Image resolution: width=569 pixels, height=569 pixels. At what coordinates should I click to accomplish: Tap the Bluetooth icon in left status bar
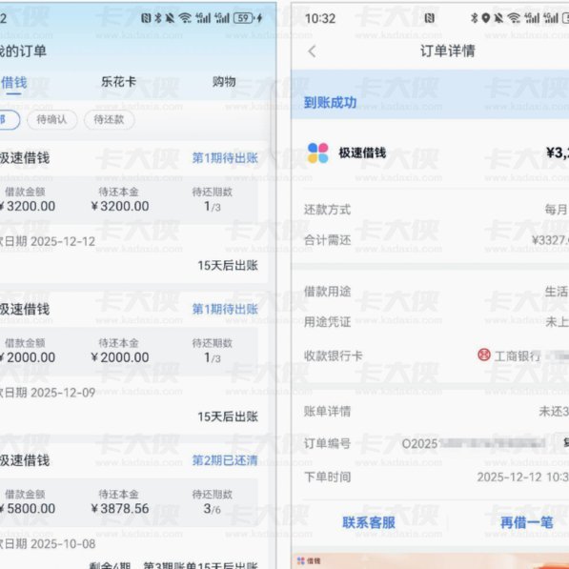click(158, 18)
